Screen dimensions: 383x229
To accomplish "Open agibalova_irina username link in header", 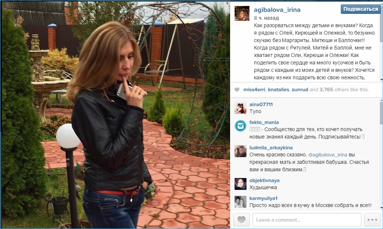I will click(x=277, y=10).
